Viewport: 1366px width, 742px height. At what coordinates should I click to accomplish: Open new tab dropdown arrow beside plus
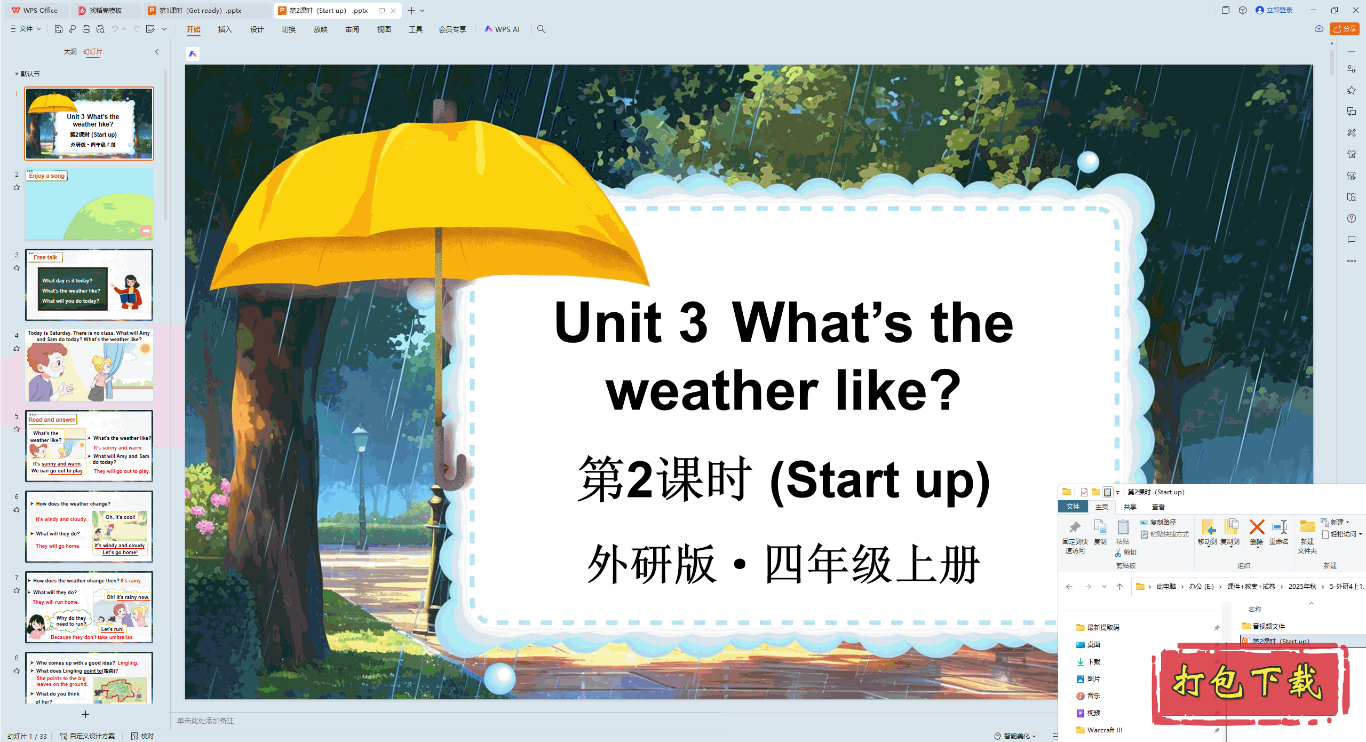[422, 11]
